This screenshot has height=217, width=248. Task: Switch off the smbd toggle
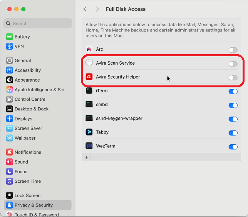(233, 105)
